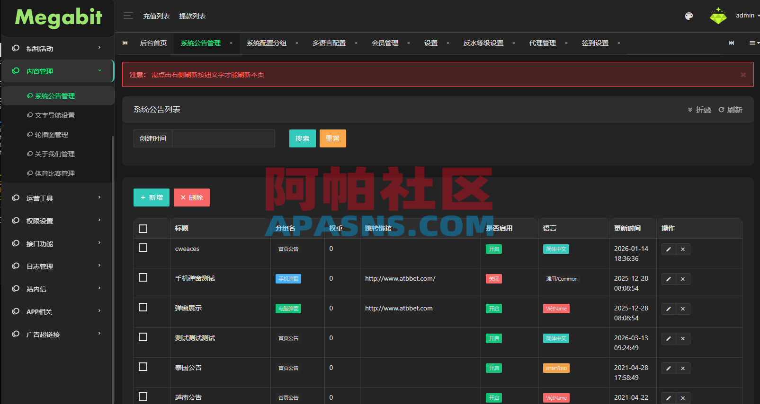
Task: Delete the 弹窗展示 row
Action: point(683,309)
